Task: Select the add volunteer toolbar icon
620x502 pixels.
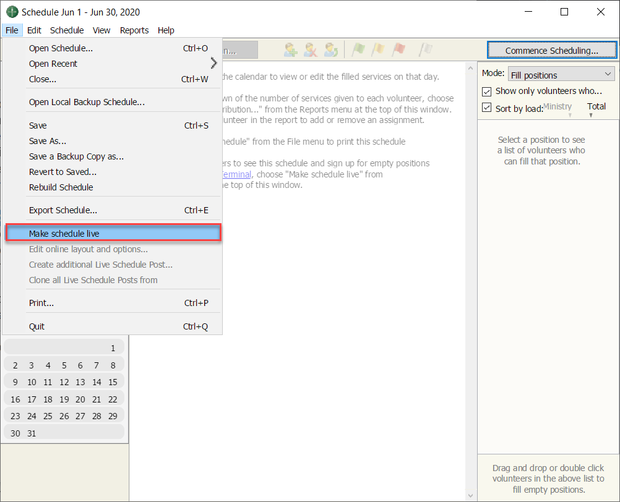Action: click(290, 50)
